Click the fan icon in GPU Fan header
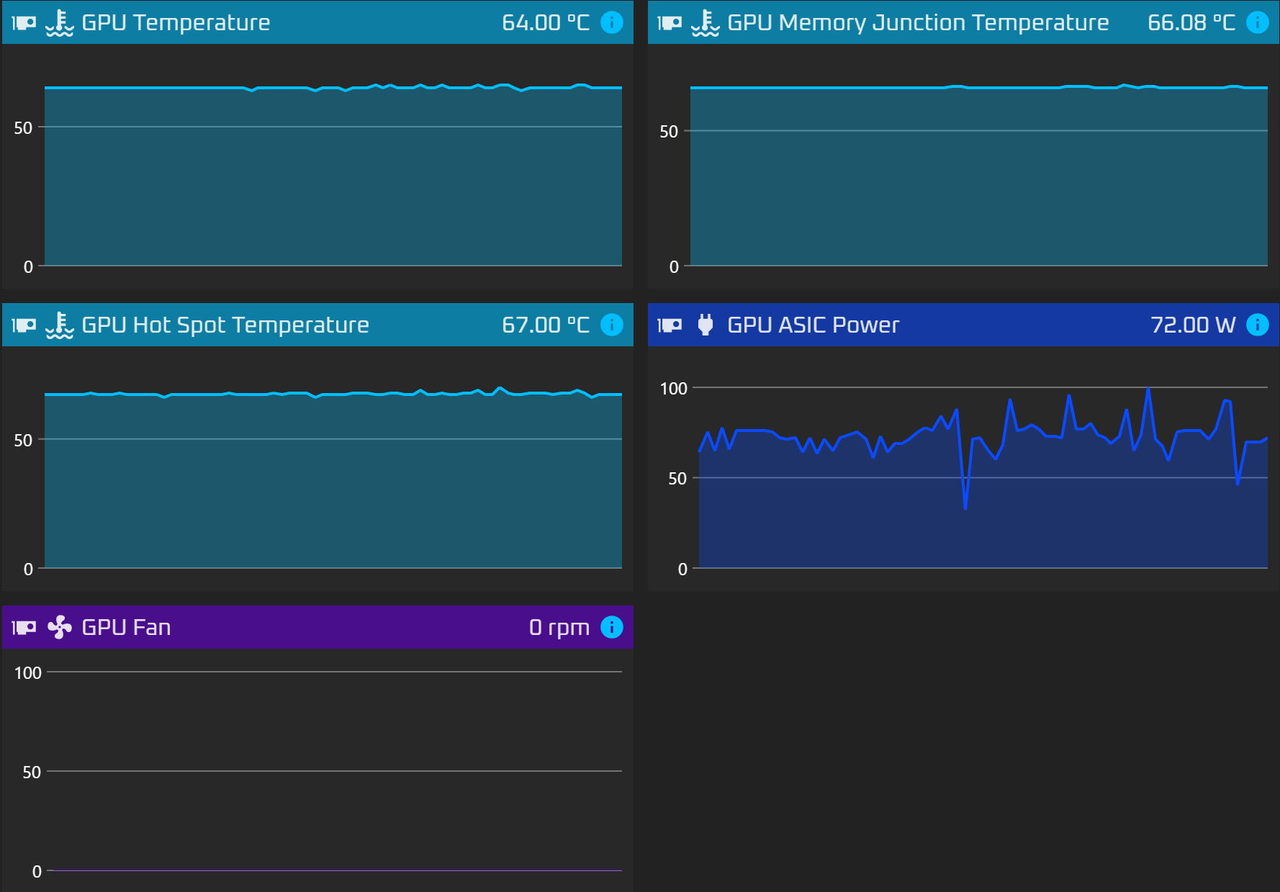The image size is (1280, 892). (60, 627)
